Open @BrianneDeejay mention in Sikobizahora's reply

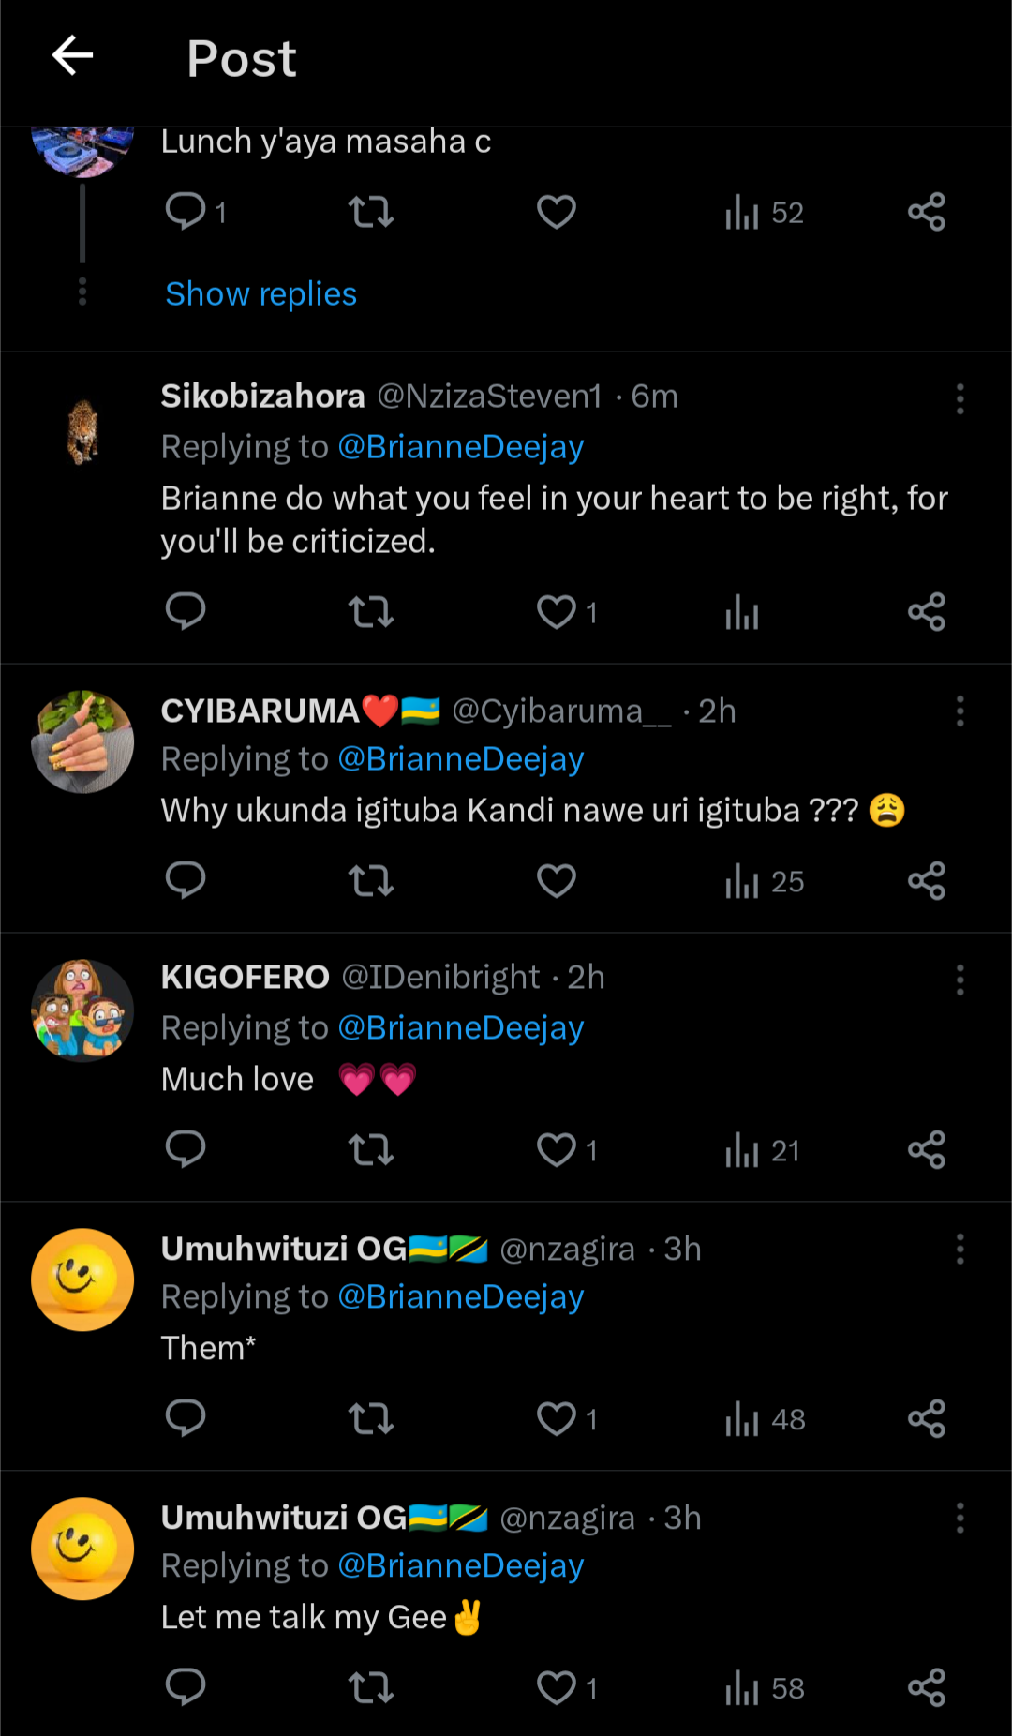[461, 447]
